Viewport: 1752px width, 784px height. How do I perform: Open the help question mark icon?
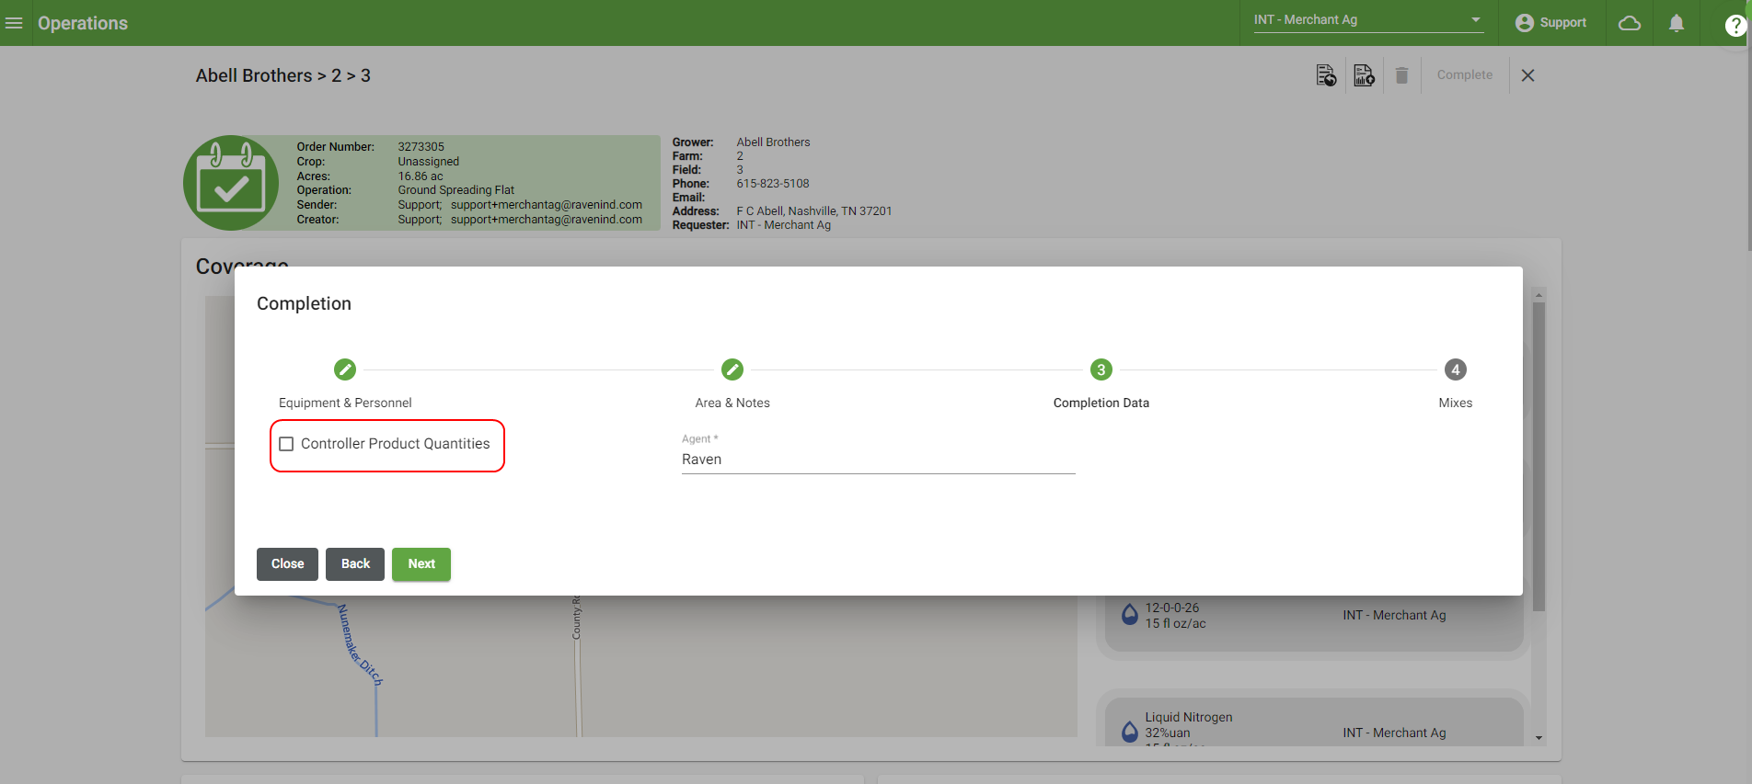[x=1735, y=25]
